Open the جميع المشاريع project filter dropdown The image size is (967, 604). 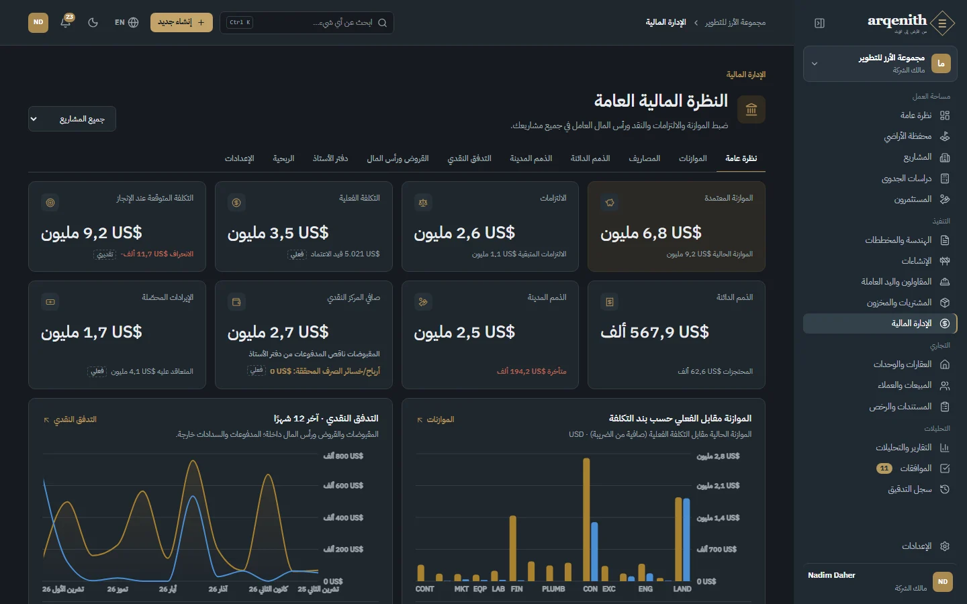tap(72, 119)
